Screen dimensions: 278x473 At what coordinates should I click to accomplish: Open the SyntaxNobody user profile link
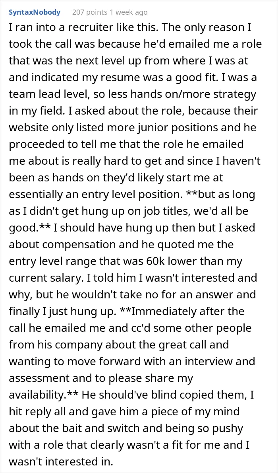point(35,12)
